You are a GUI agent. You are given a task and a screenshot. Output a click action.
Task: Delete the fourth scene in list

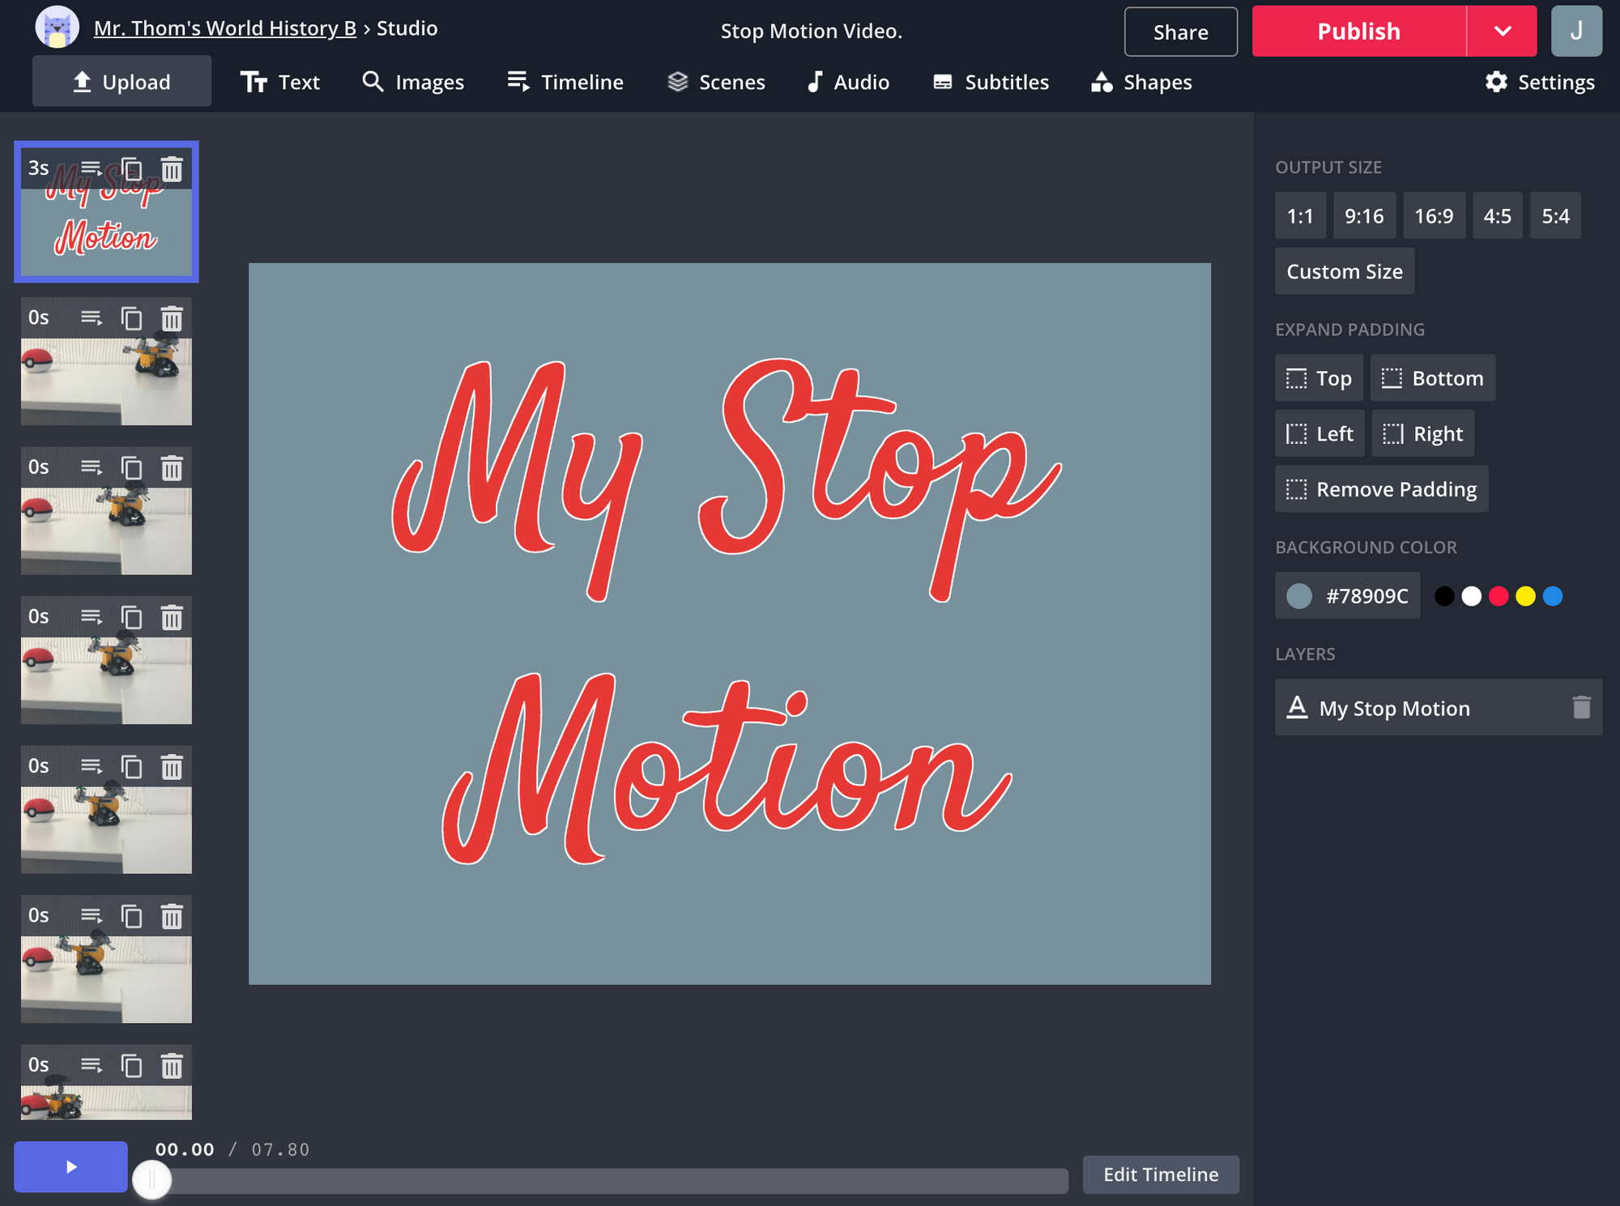click(x=172, y=618)
